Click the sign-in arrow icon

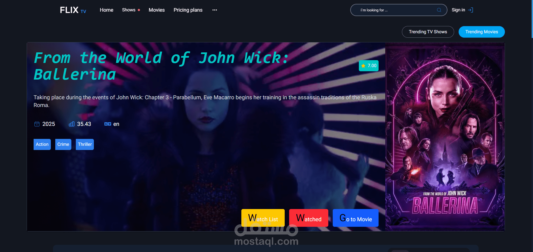coord(470,10)
